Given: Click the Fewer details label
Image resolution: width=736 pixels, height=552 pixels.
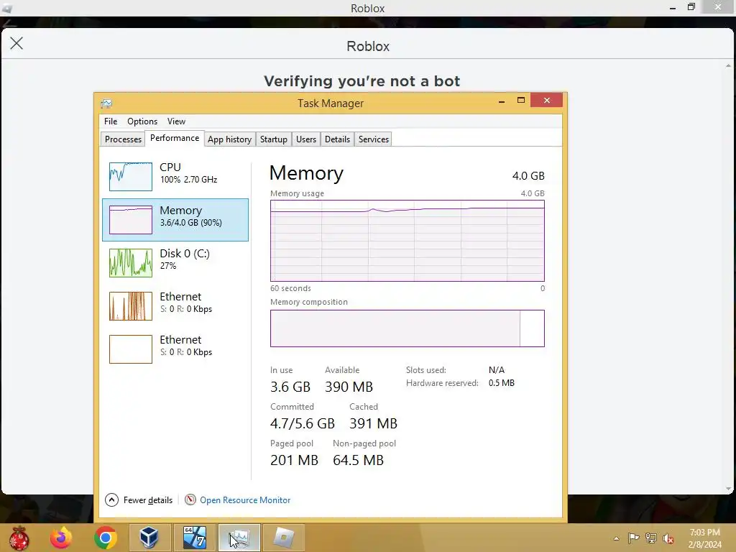Looking at the screenshot, I should pos(148,500).
